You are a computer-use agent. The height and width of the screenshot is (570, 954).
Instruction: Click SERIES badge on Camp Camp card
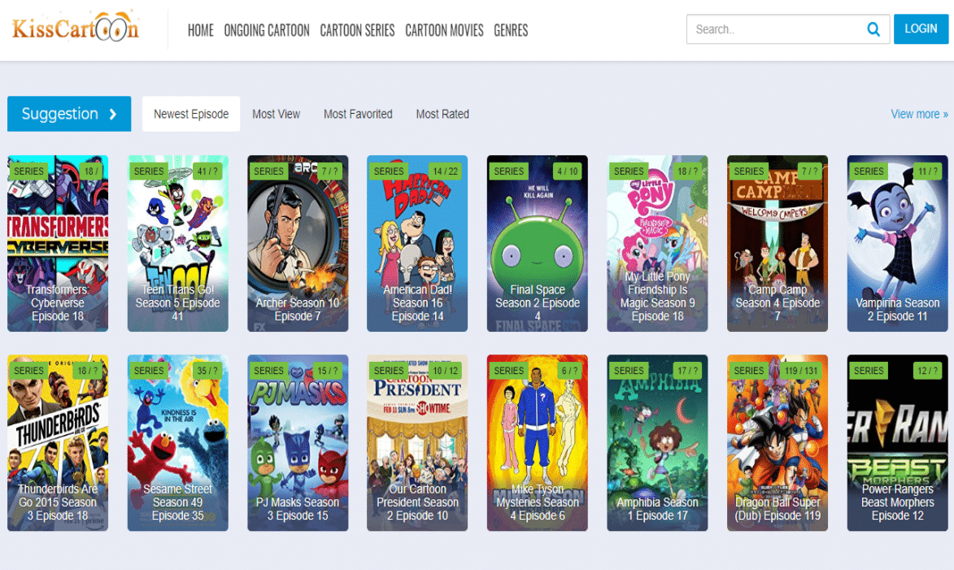click(748, 172)
